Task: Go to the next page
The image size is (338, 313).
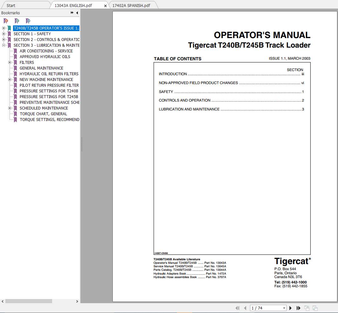Action: tap(291, 308)
